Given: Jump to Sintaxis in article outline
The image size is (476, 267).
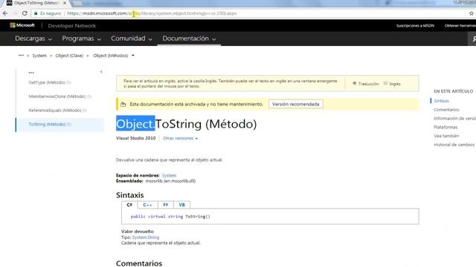Looking at the screenshot, I should (441, 101).
